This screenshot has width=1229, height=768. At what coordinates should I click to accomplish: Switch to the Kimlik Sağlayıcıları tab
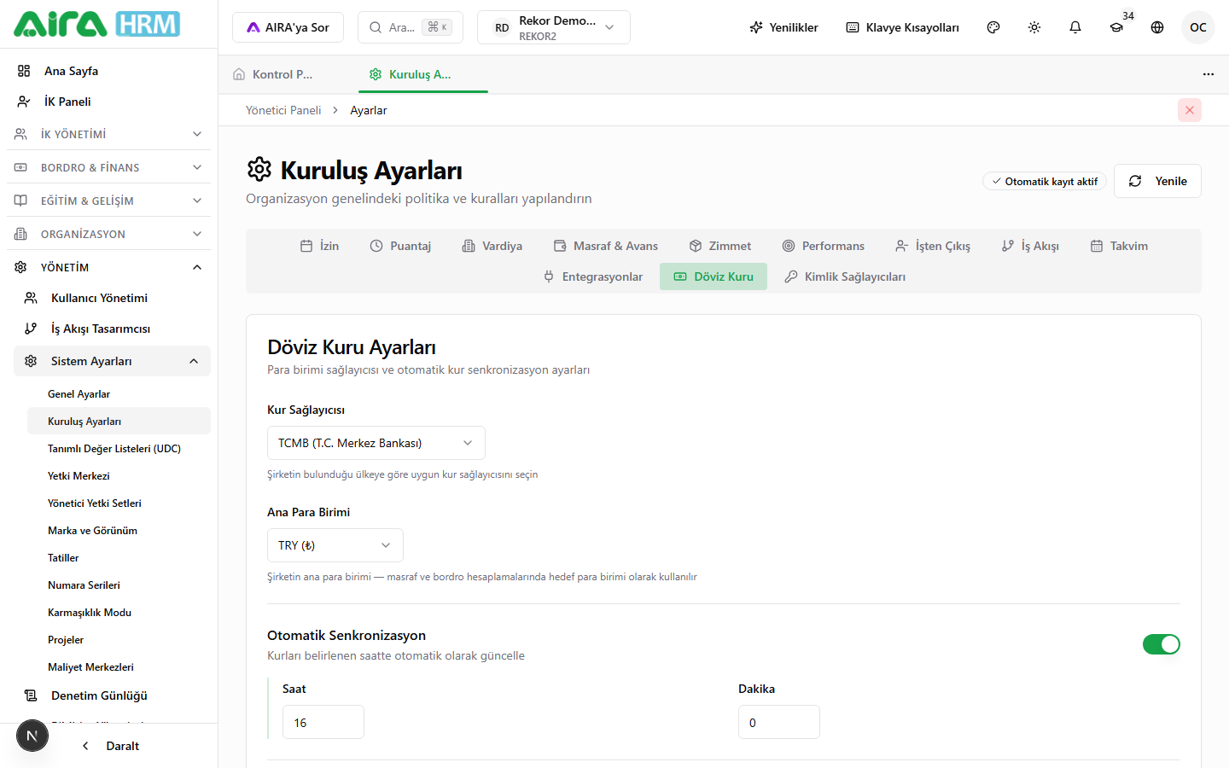click(x=845, y=276)
